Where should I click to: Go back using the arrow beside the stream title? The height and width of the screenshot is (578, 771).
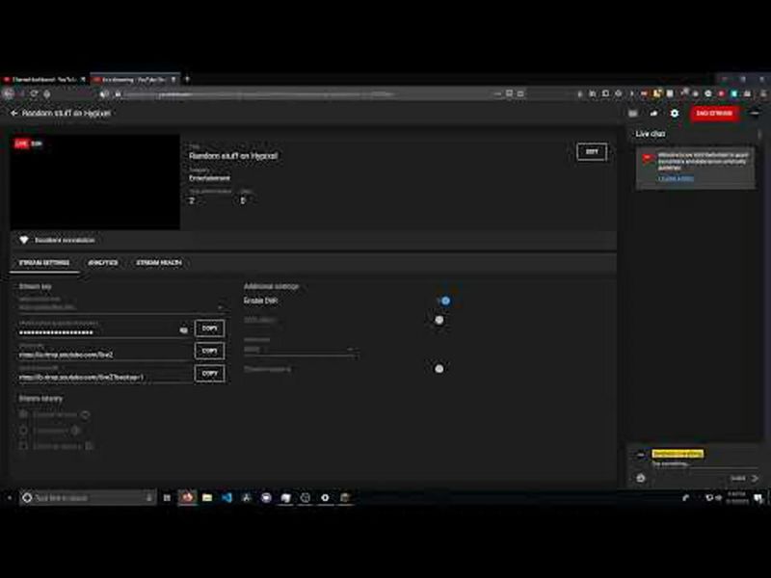(x=13, y=113)
